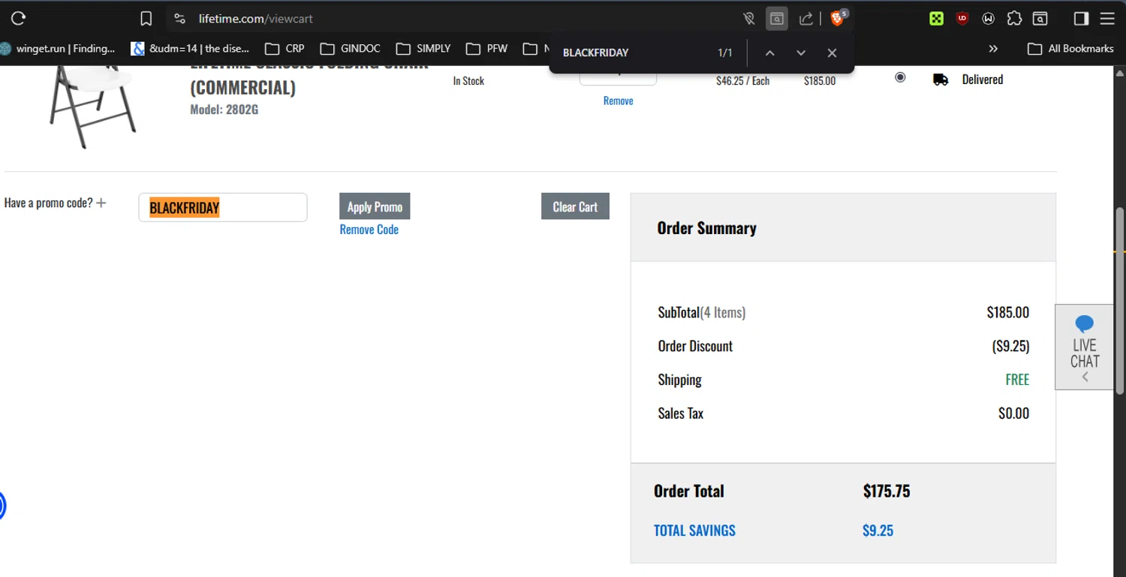This screenshot has width=1126, height=577.
Task: Open site settings icon beside the URL
Action: pos(179,19)
